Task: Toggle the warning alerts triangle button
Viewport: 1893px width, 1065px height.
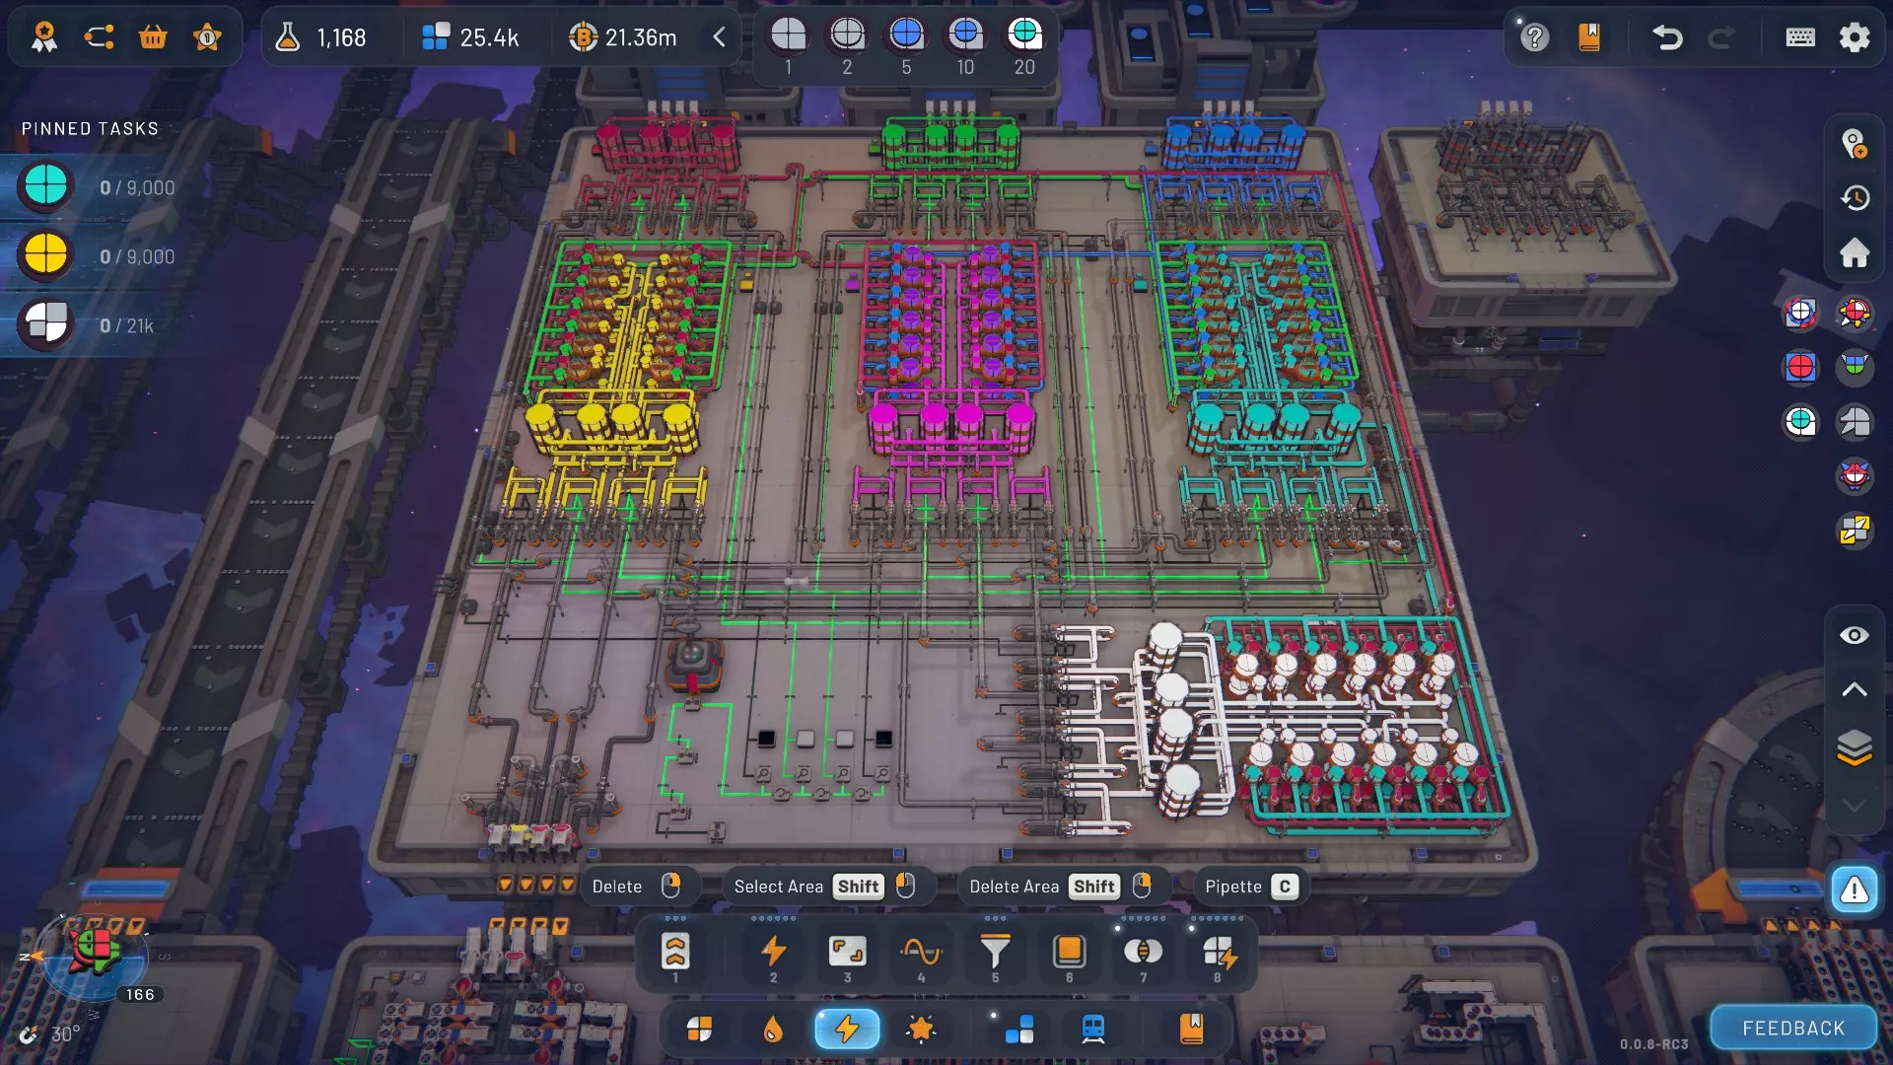Action: point(1854,890)
